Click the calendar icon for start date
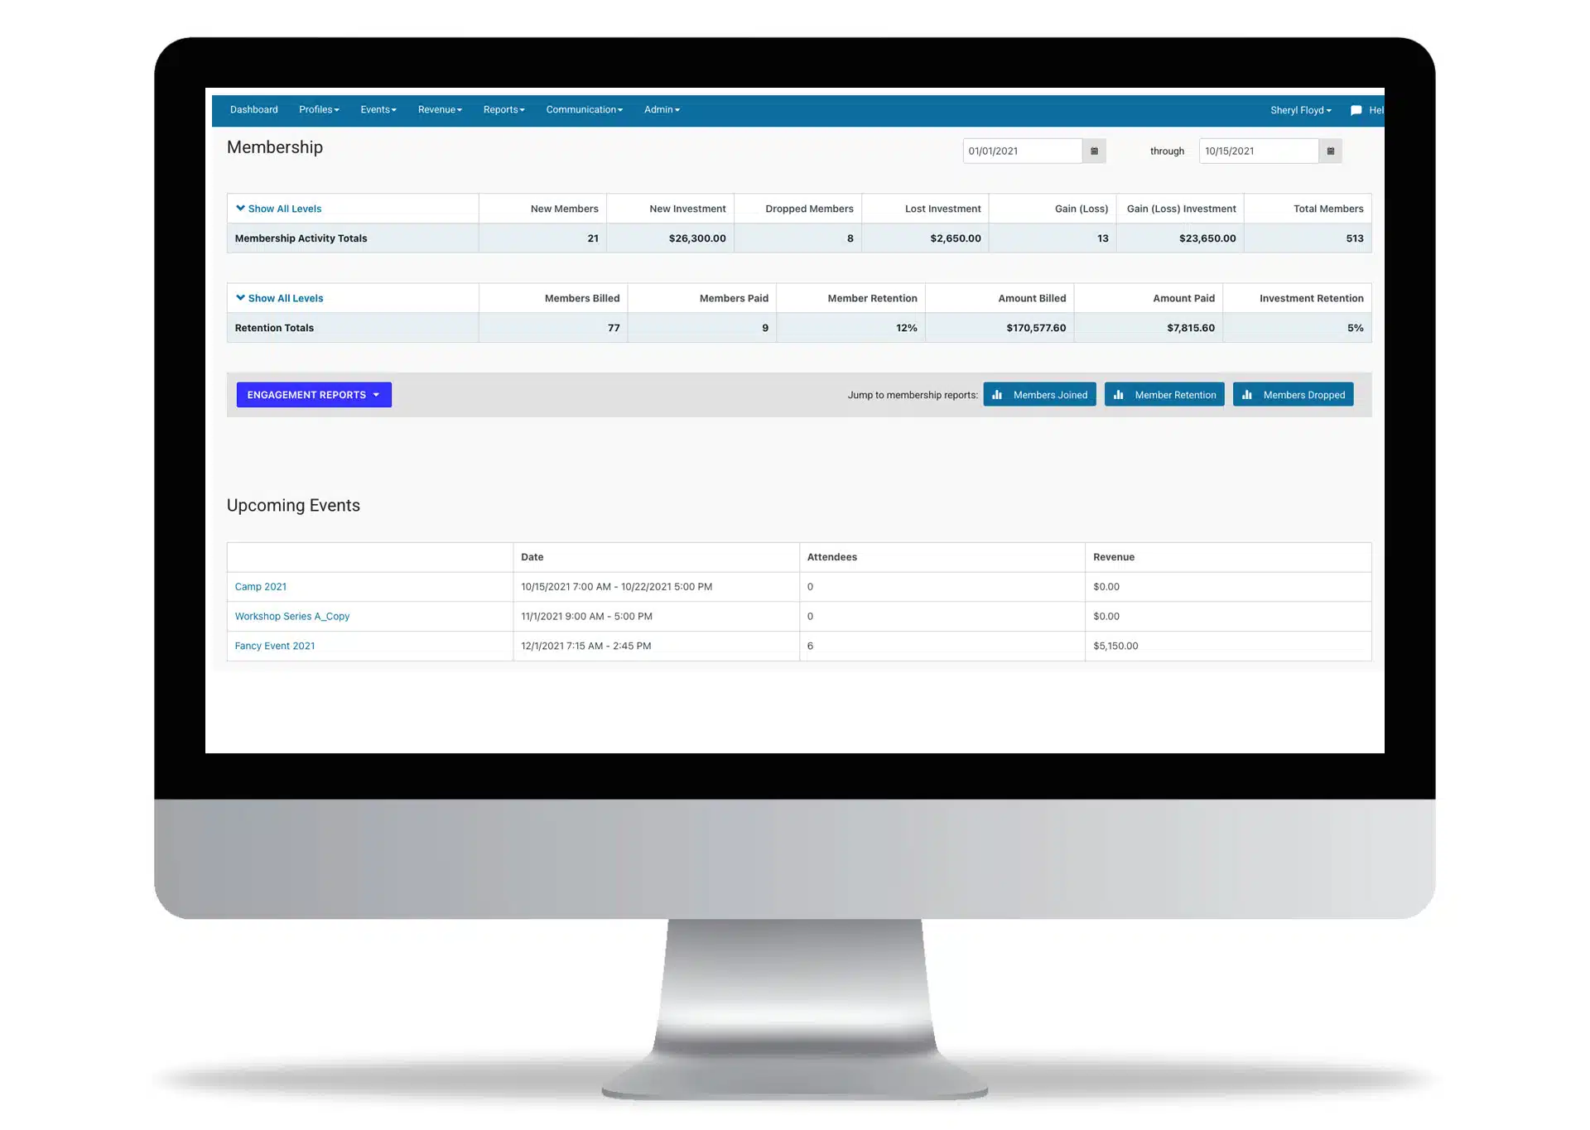This screenshot has width=1590, height=1130. pyautogui.click(x=1095, y=149)
